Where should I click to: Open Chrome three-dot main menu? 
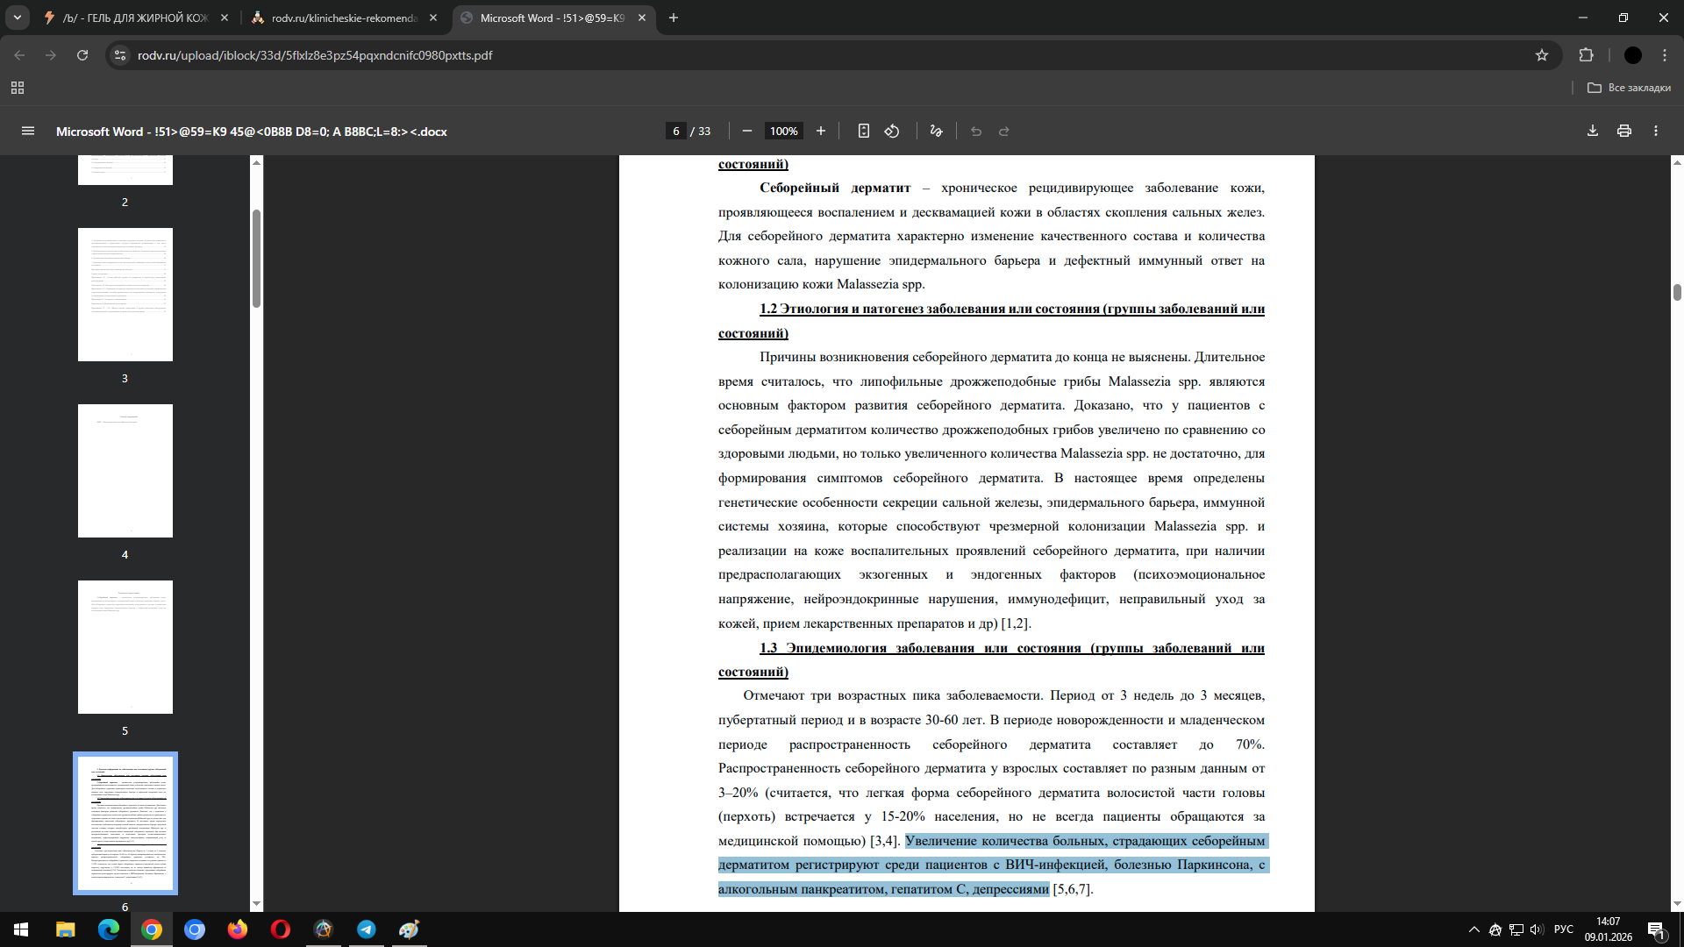click(1665, 55)
